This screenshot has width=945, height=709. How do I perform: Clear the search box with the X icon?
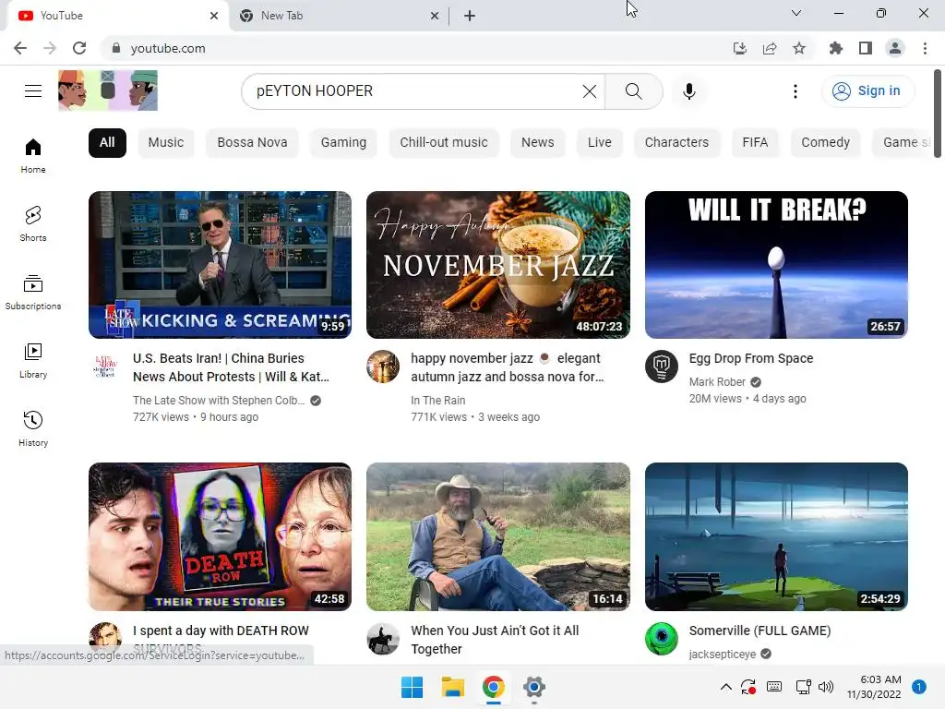[590, 91]
